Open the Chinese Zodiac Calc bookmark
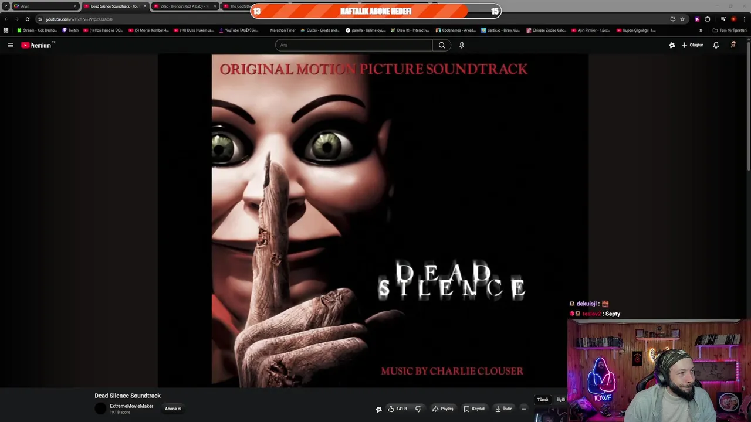The width and height of the screenshot is (751, 422). [546, 30]
